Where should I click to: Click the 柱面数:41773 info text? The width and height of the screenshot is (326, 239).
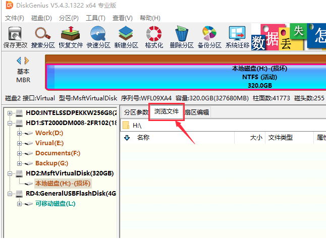[x=271, y=98]
